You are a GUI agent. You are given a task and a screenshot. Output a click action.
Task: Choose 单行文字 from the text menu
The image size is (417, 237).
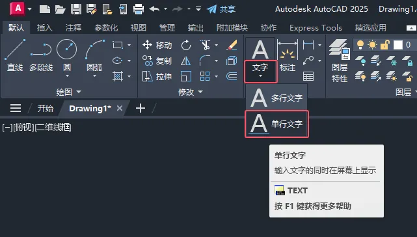(x=276, y=124)
